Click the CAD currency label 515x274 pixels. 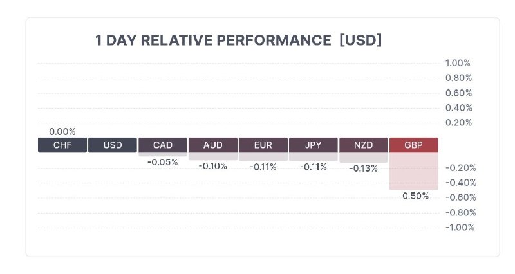tap(163, 145)
